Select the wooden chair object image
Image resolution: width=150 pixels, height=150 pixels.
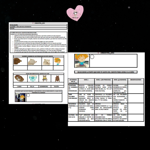coord(45,78)
